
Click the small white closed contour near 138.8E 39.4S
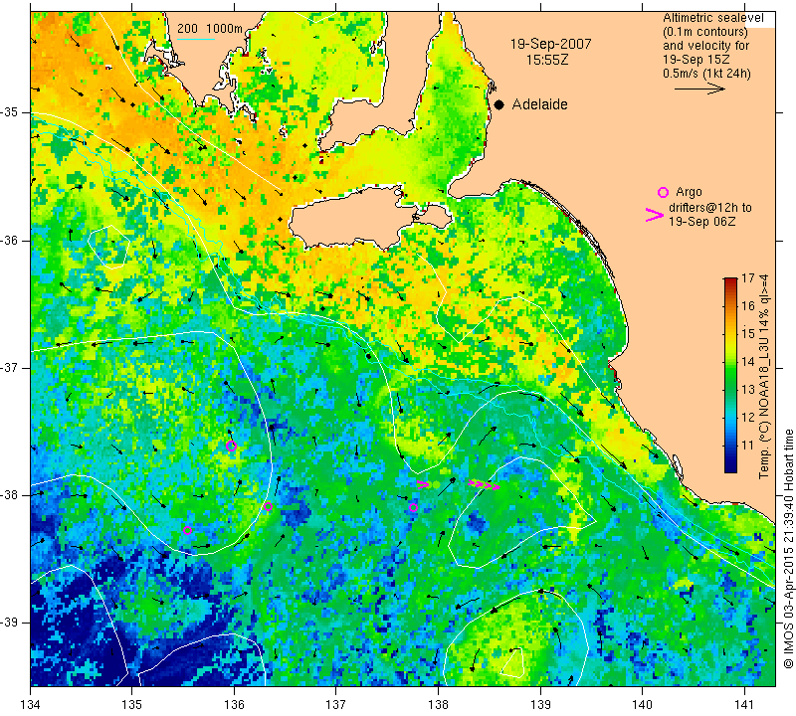(512, 662)
